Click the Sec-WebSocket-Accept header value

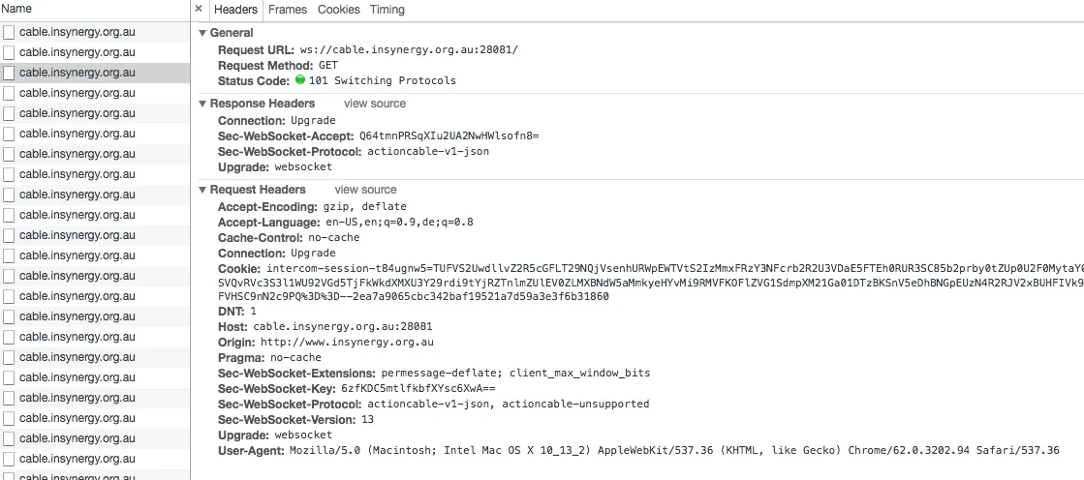[x=449, y=136]
